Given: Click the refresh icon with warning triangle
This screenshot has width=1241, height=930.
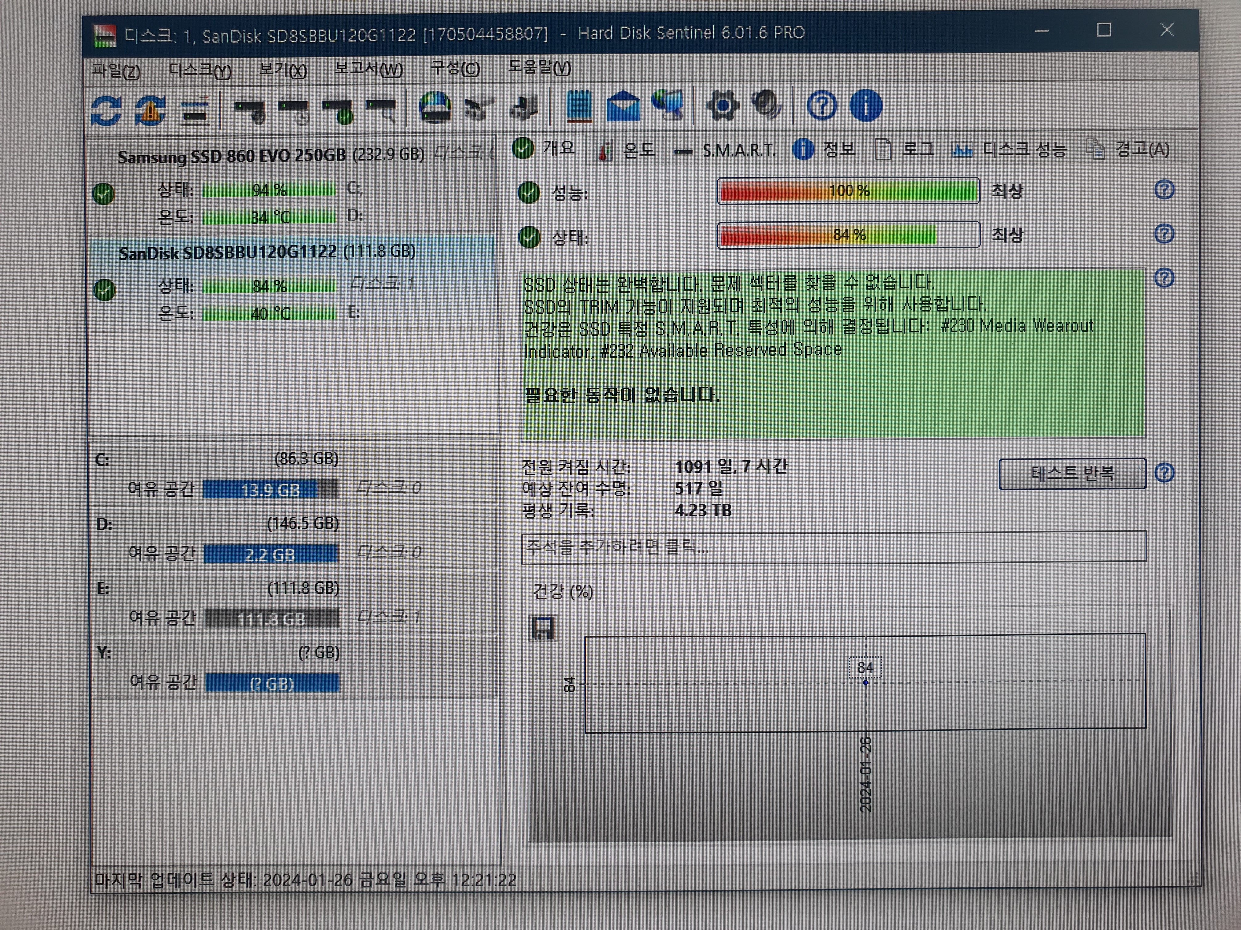Looking at the screenshot, I should (151, 110).
